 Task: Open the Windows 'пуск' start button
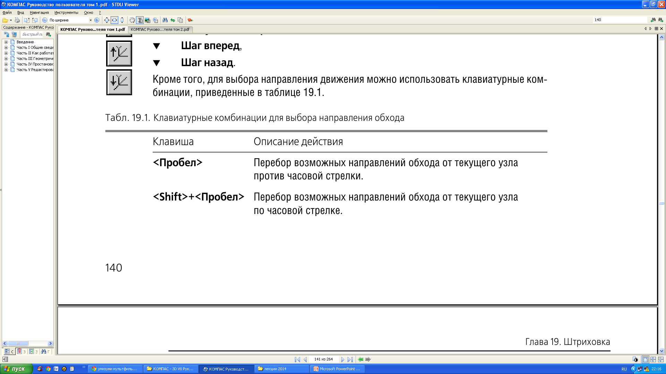[x=16, y=369]
